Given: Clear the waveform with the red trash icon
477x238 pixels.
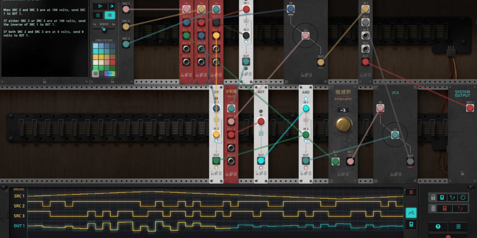Looking at the screenshot, I should pos(411,192).
